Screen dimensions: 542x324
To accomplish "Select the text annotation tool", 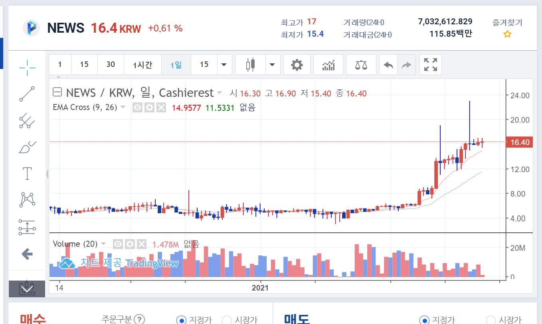I will pos(27,174).
